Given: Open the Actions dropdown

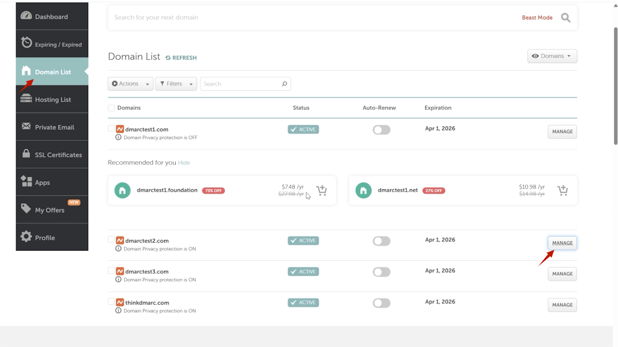Looking at the screenshot, I should click(x=130, y=84).
